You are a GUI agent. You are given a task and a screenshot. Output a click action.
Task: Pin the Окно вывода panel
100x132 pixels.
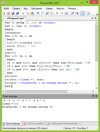[x=93, y=96]
